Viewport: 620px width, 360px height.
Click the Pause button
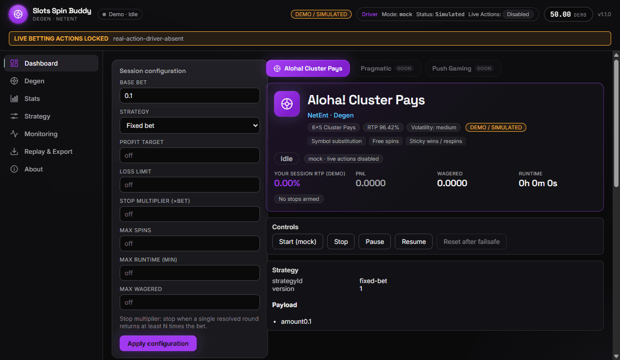coord(375,241)
